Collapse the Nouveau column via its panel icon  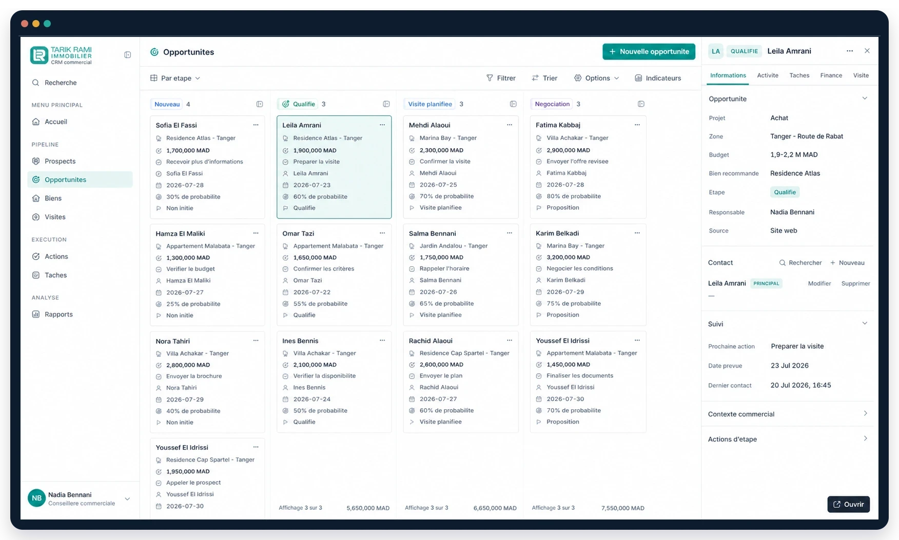tap(260, 104)
